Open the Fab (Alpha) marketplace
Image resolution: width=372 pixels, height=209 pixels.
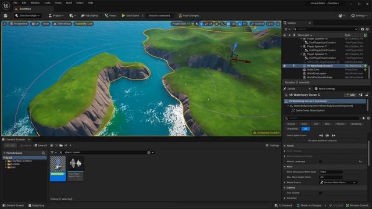90,16
